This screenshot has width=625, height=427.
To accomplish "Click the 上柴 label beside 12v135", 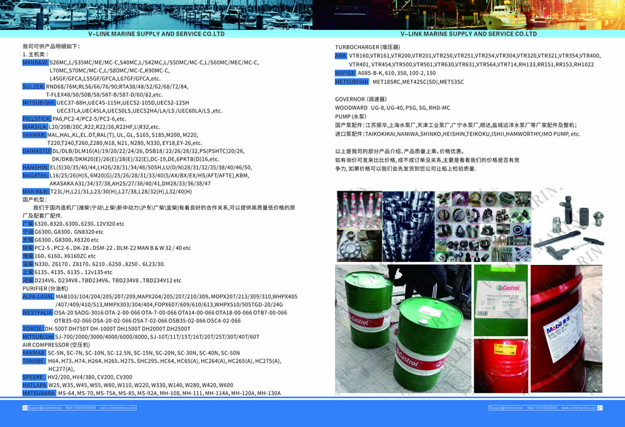I will (28, 273).
